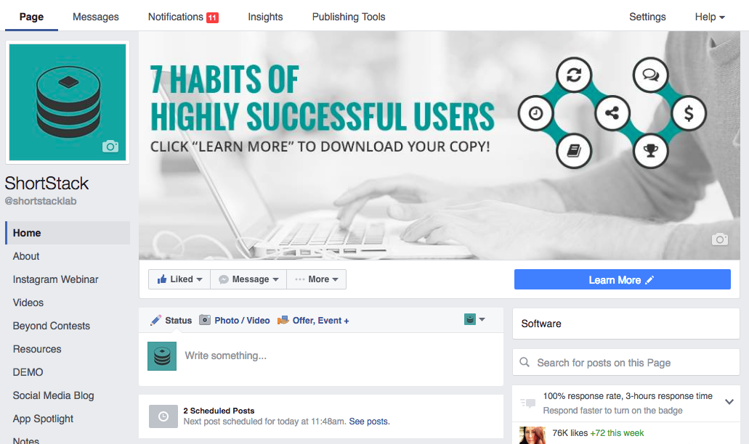Click the See posts link
The image size is (749, 444).
pos(369,422)
